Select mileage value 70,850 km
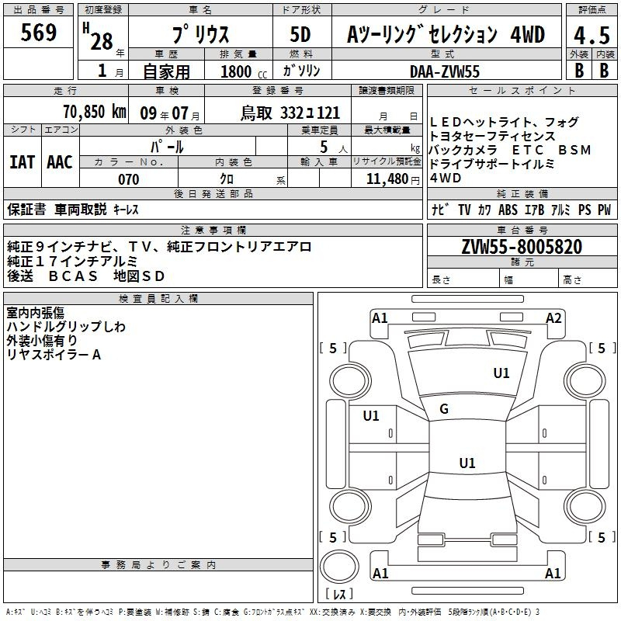Image resolution: width=621 pixels, height=621 pixels. point(95,112)
